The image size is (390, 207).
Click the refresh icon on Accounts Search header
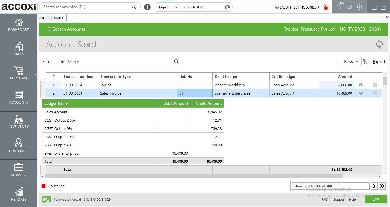(379, 44)
